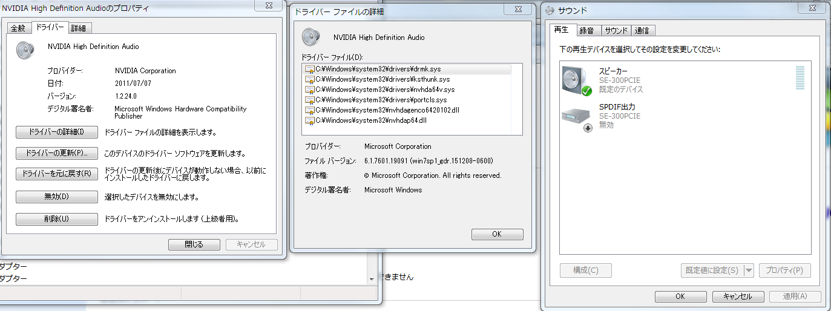Viewport: 831px width, 311px height.
Task: Select the drmk.sys driver file row
Action: pos(407,69)
